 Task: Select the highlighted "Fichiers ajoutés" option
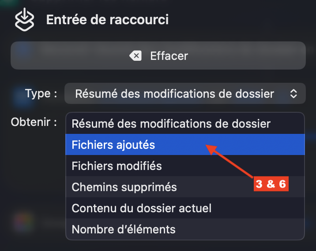(113, 145)
